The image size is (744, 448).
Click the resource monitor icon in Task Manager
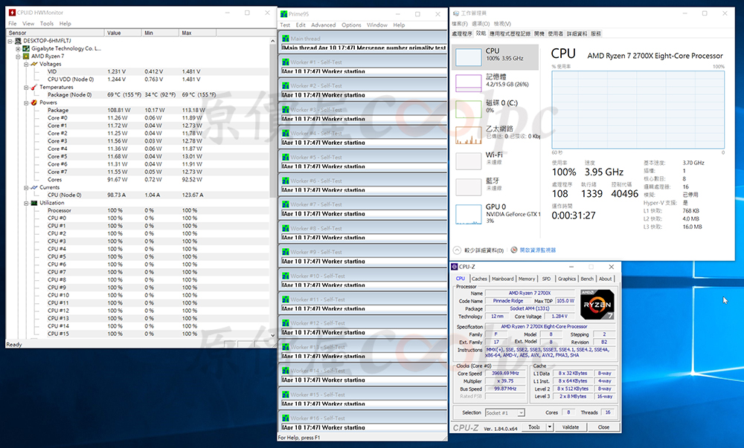(514, 250)
